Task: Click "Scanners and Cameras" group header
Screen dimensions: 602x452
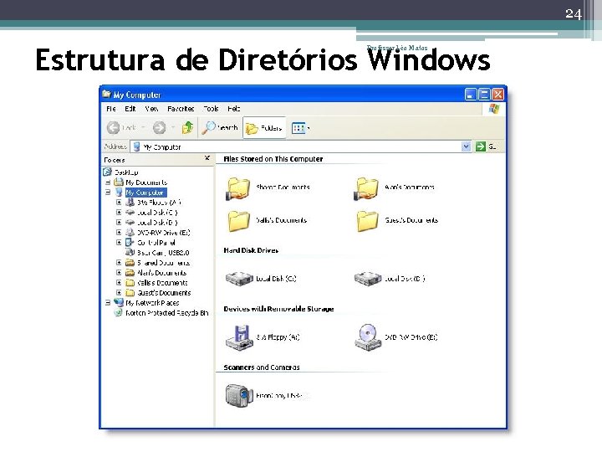Action: (x=262, y=367)
